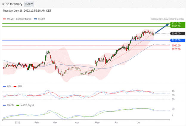This screenshot has height=126, width=186.
Task: Click the MACD Signal legend label
Action: pyautogui.click(x=27, y=105)
